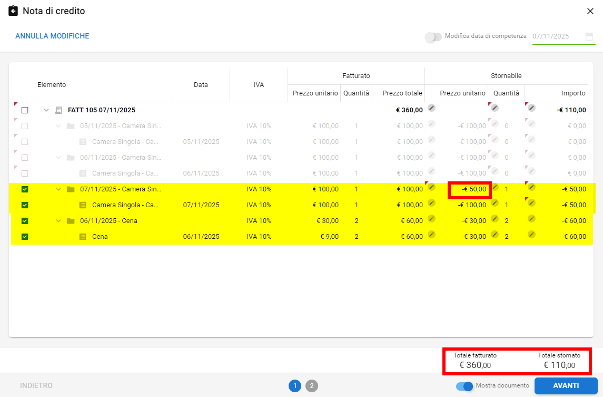The image size is (603, 397).
Task: Click the back arrow icon beside Nota di credito
Action: tap(13, 11)
